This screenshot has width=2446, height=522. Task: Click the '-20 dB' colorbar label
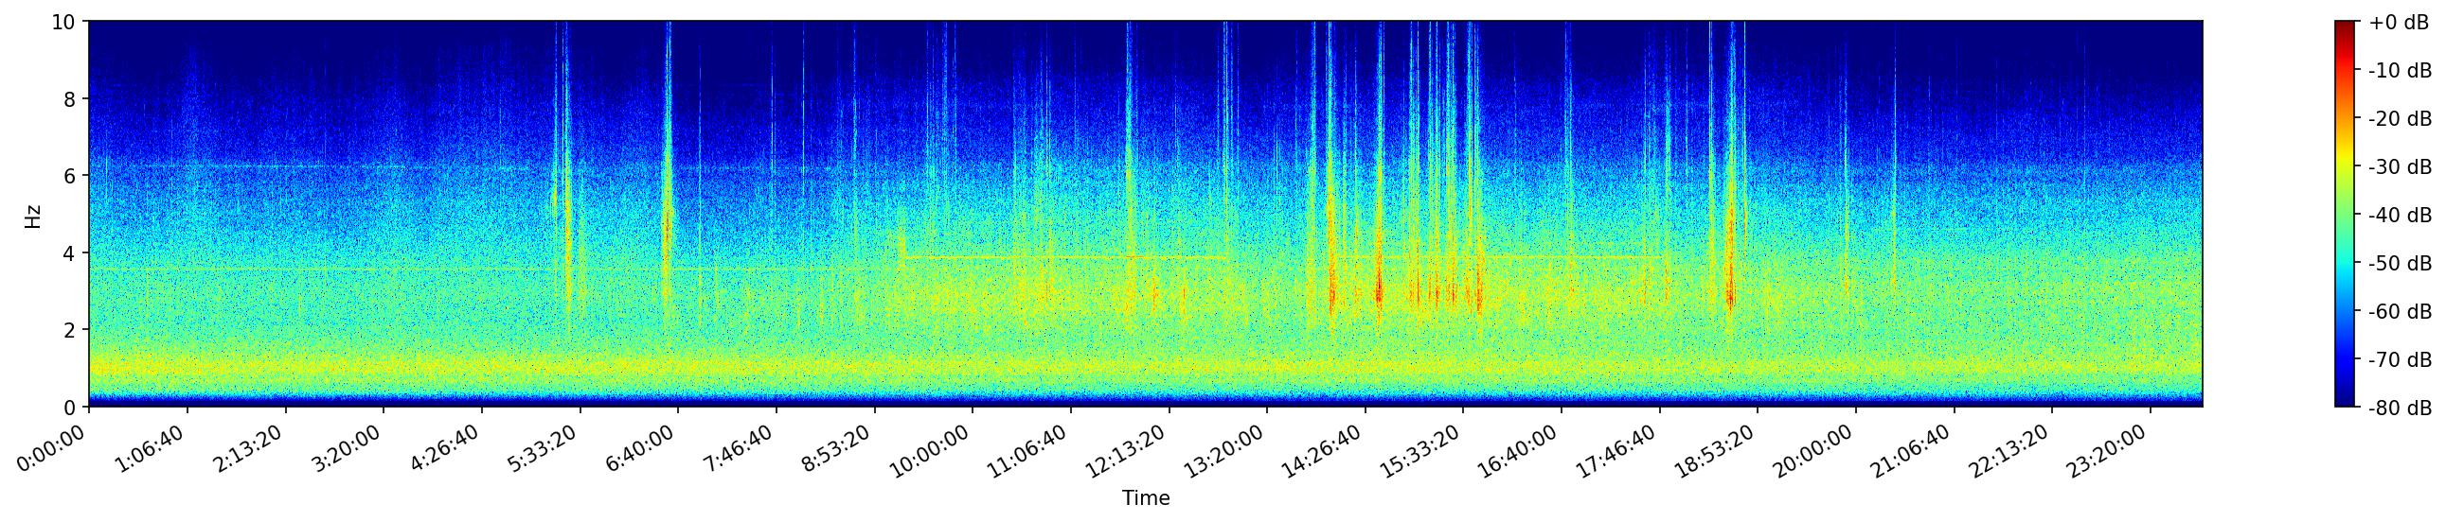coord(2400,119)
